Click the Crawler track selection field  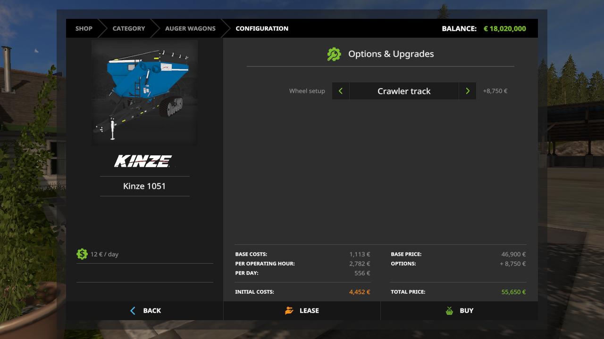[404, 91]
